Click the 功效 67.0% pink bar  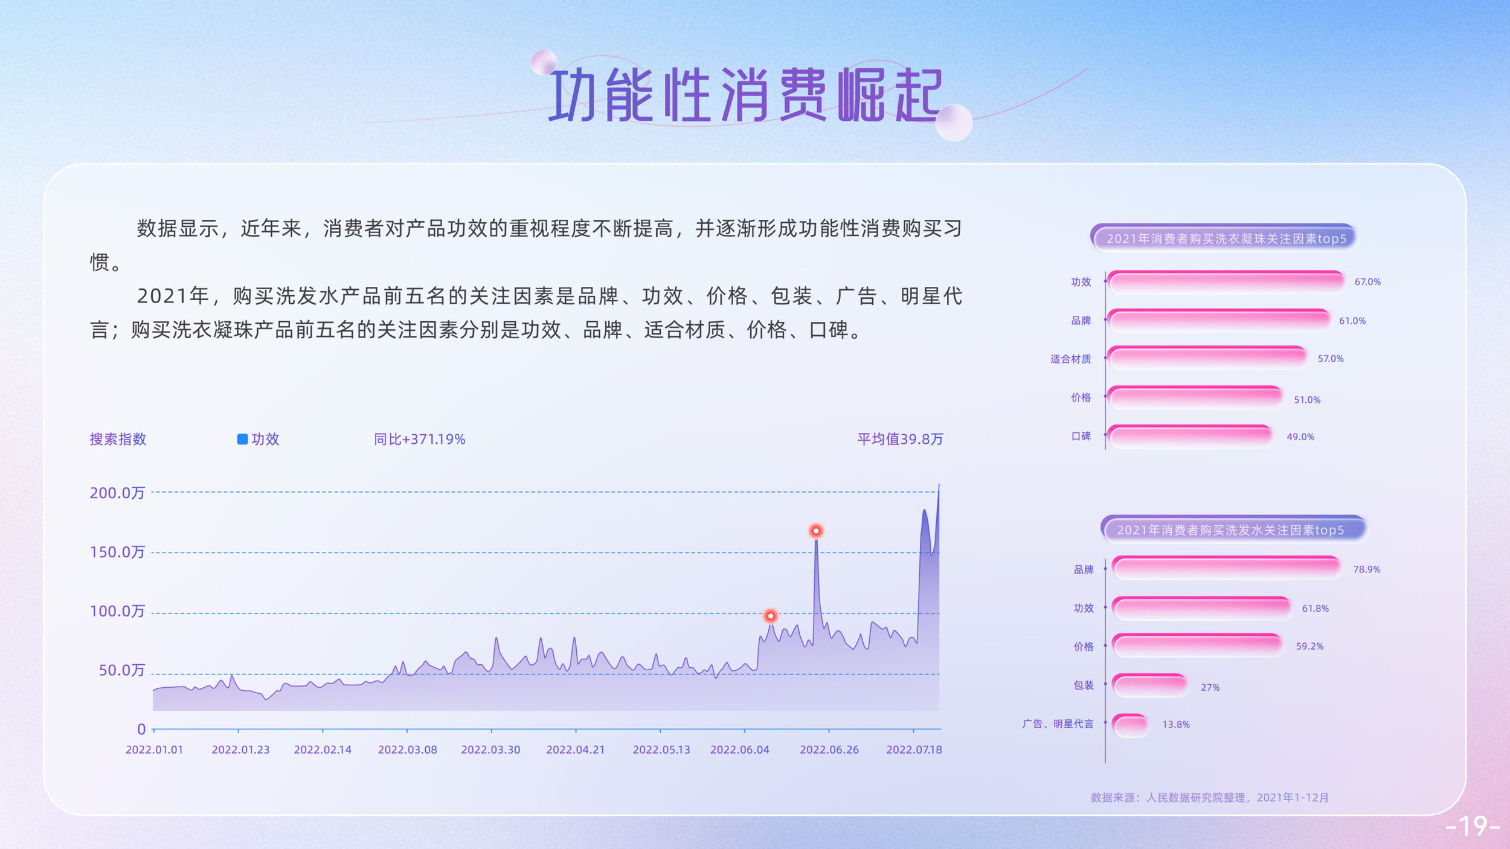1226,281
